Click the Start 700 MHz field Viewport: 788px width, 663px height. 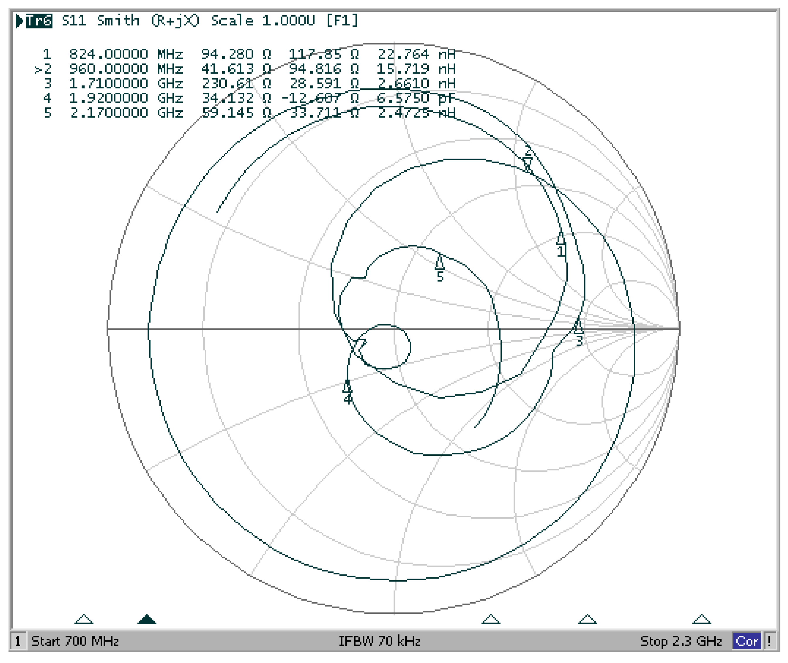[75, 641]
